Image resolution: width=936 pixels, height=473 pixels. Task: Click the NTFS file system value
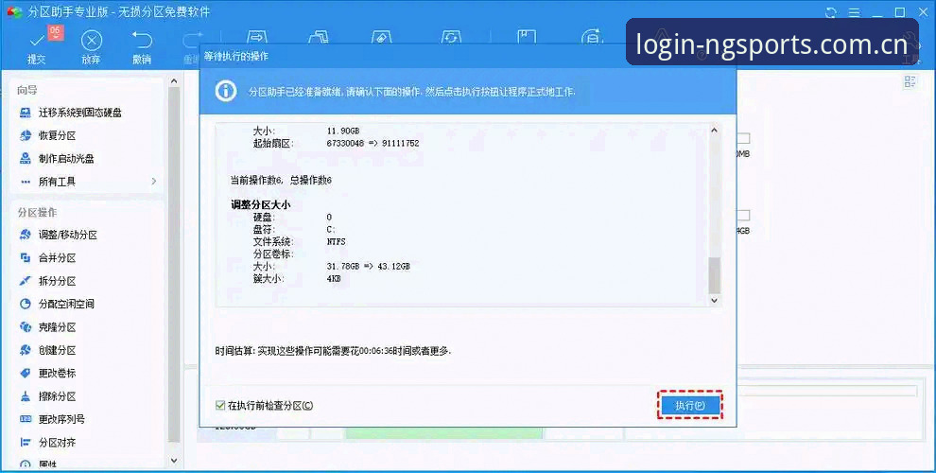336,242
